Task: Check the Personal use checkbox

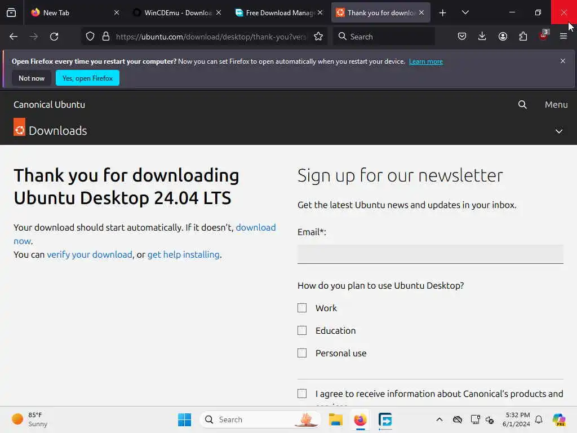Action: coord(302,353)
